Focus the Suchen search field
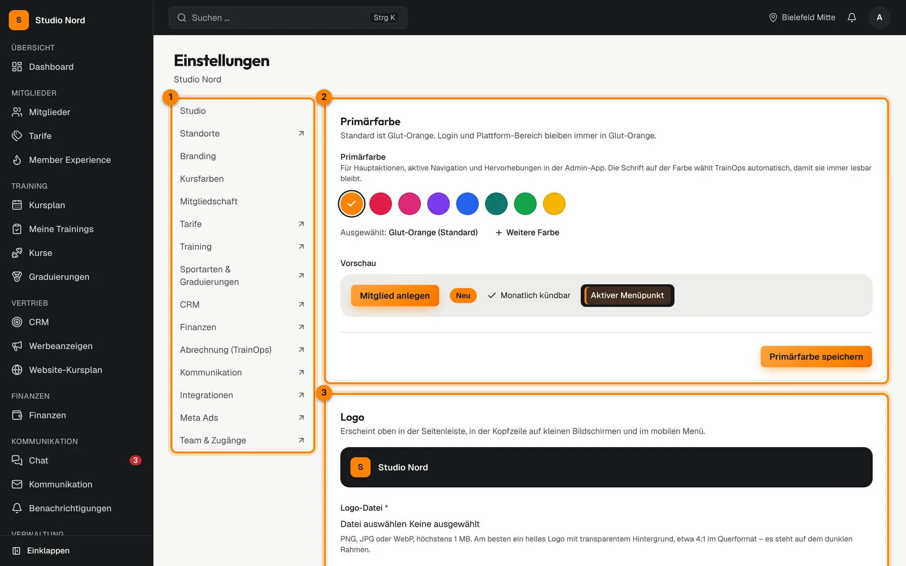 click(x=288, y=18)
